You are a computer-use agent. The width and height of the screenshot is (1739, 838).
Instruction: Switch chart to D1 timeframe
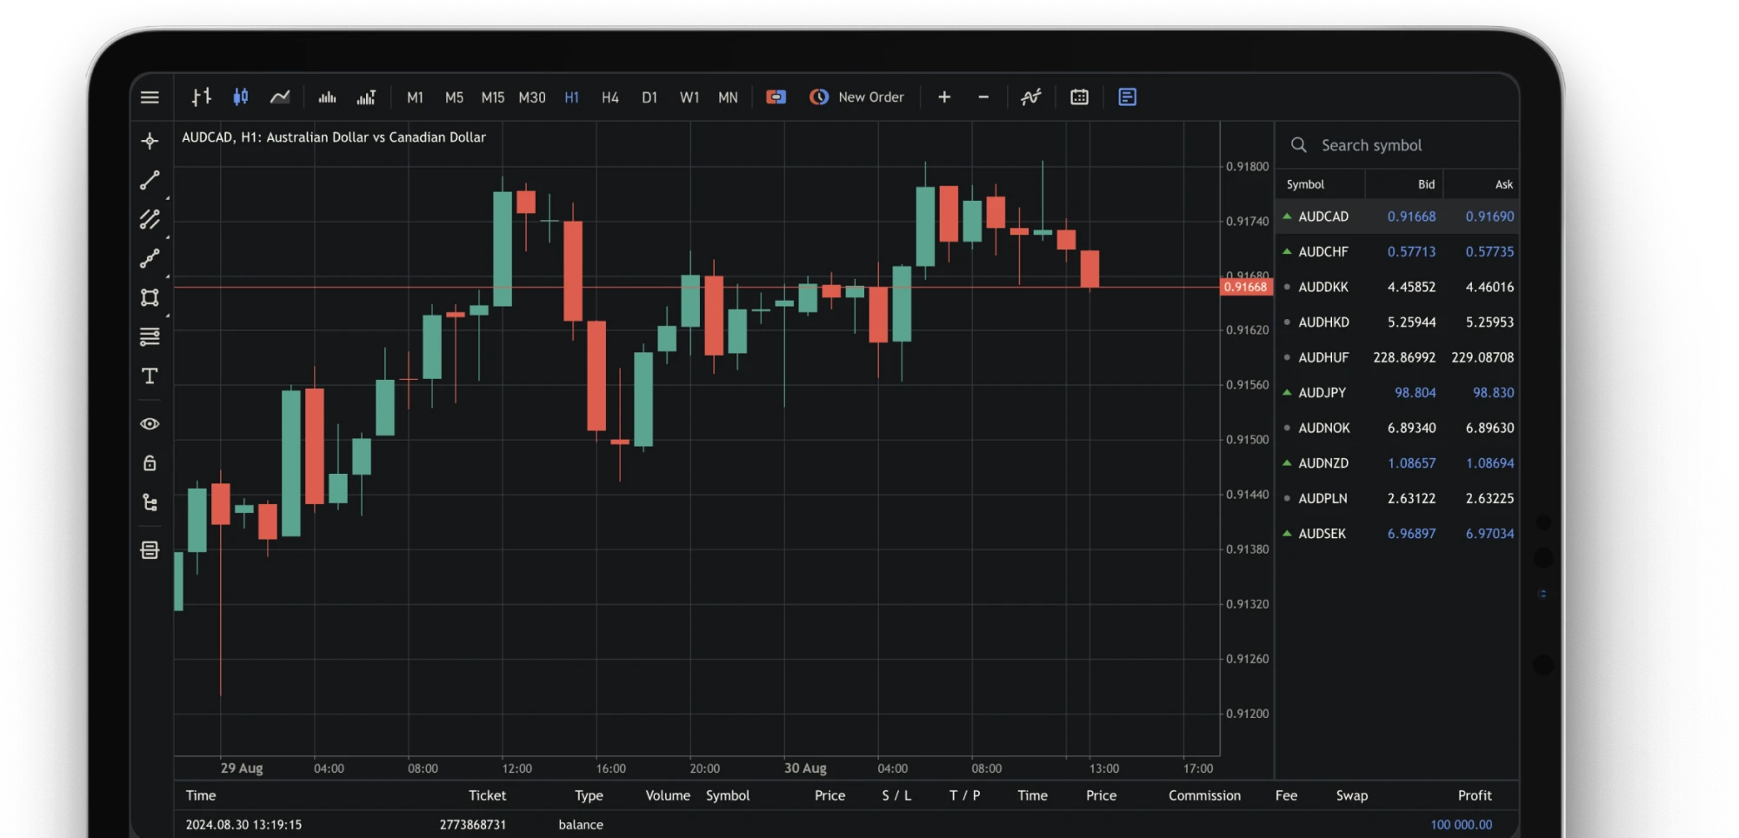tap(650, 97)
